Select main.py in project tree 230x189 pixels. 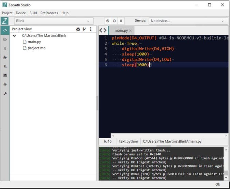click(x=34, y=42)
